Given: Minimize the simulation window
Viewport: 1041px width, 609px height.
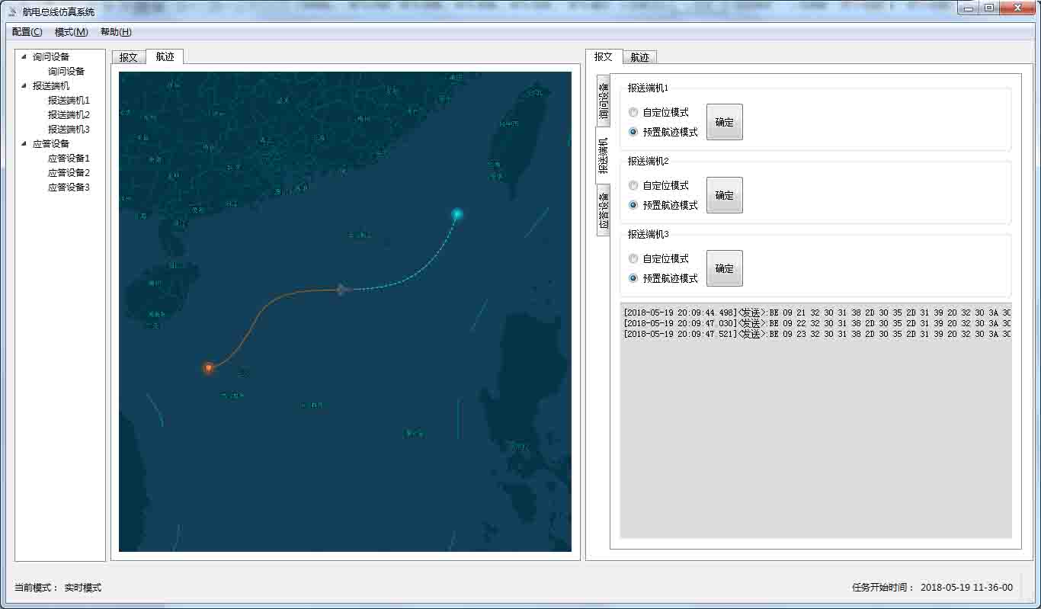Looking at the screenshot, I should (x=968, y=8).
